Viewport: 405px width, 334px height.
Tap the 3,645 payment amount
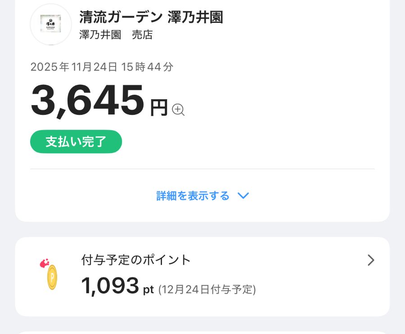pyautogui.click(x=88, y=101)
